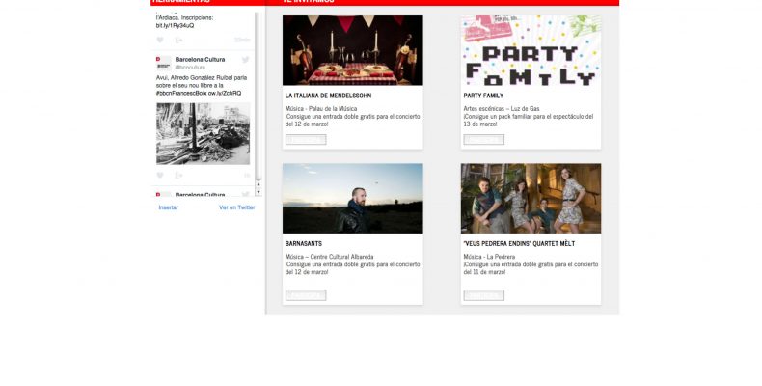Click the scroll up arrow in Twitter widget
The image size is (762, 386).
[259, 184]
